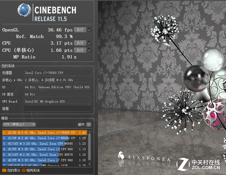Click the OpenGL label
226x175 pixels.
click(11, 30)
